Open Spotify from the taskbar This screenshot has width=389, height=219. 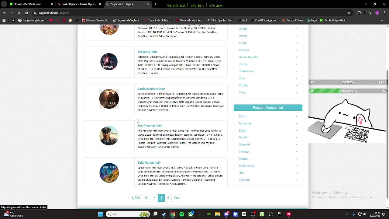(x=182, y=214)
